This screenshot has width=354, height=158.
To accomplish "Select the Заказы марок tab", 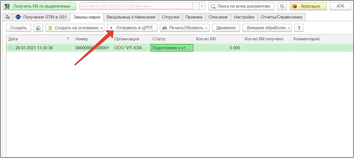I will (x=87, y=17).
